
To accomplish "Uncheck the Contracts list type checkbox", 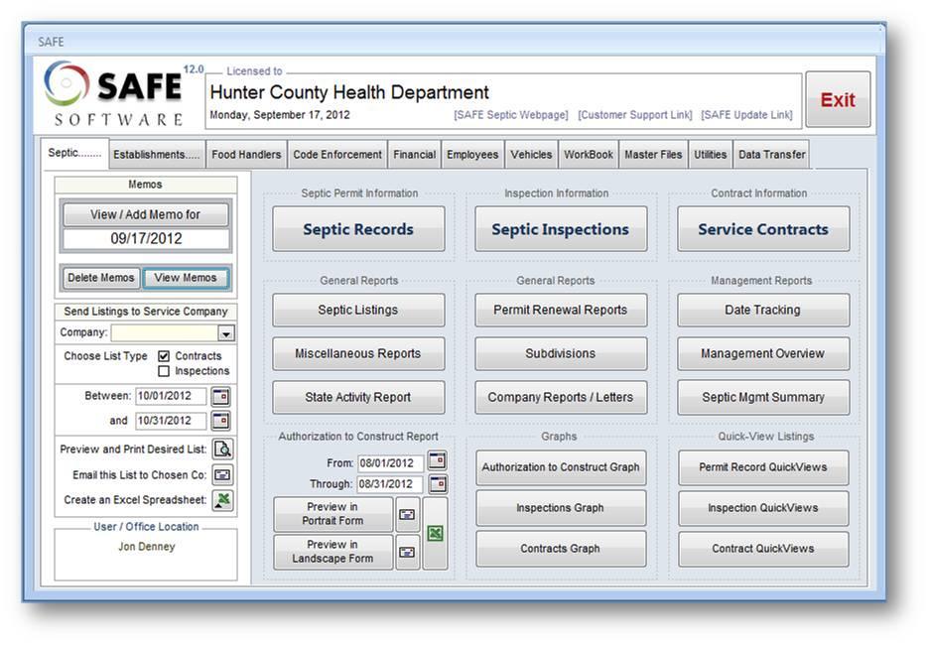I will (164, 356).
